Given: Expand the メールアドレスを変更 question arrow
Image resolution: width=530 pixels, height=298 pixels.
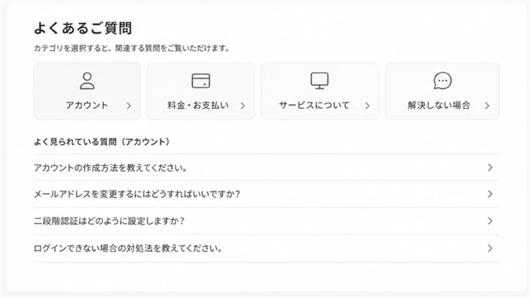Looking at the screenshot, I should click(x=490, y=194).
